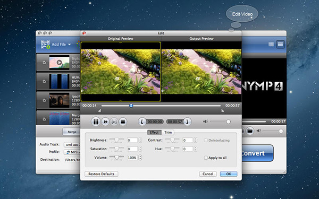The height and width of the screenshot is (199, 319).
Task: Click the fast-forward button in Edit dialog
Action: [105, 122]
